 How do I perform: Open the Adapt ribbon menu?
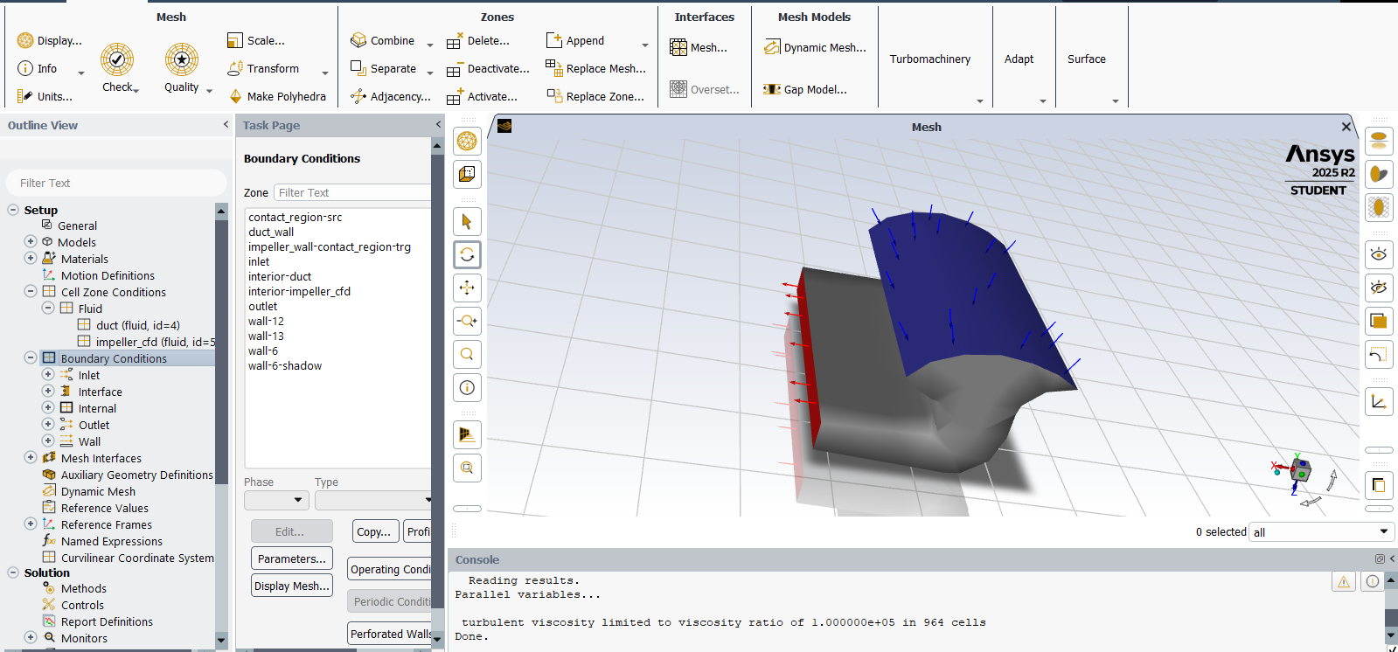tap(1019, 59)
